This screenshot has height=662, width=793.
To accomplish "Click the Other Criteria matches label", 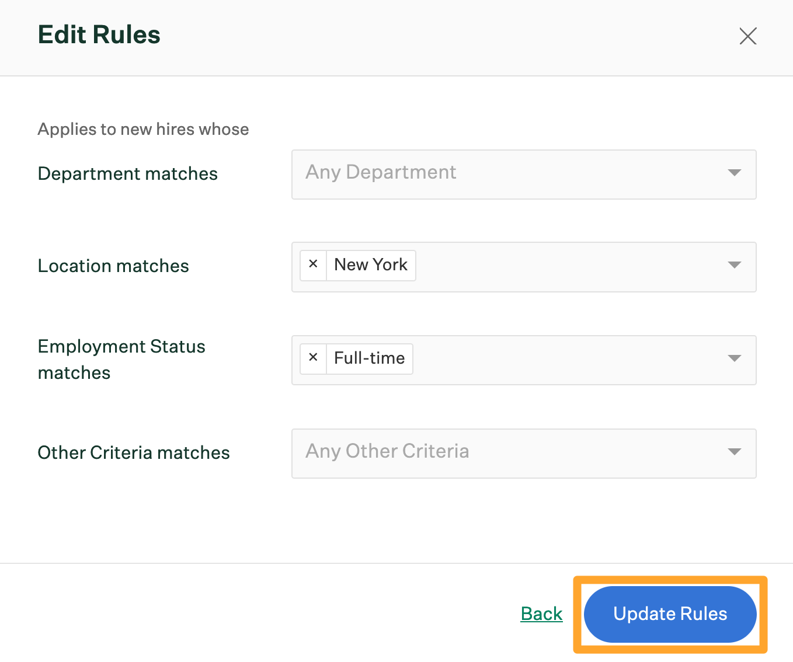I will [x=134, y=453].
